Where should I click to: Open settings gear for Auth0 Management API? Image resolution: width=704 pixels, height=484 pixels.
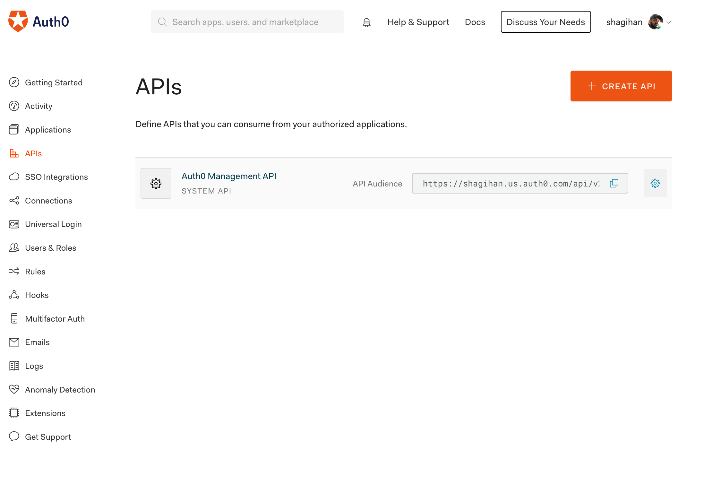pos(655,183)
